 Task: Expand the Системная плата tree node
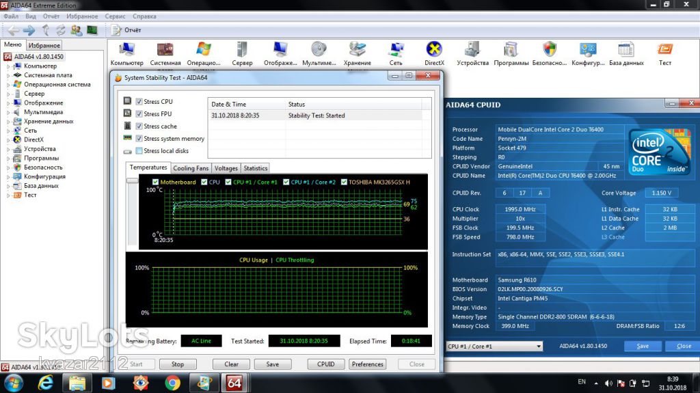click(x=8, y=75)
